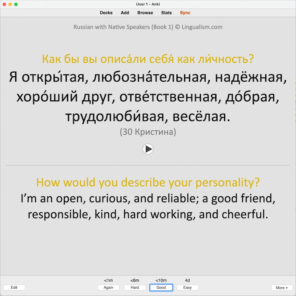This screenshot has height=296, width=296.
Task: Click the Lingualism.com copyright header text
Action: pos(148,27)
